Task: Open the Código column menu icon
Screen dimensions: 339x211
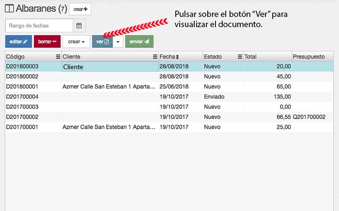Action: pos(58,57)
